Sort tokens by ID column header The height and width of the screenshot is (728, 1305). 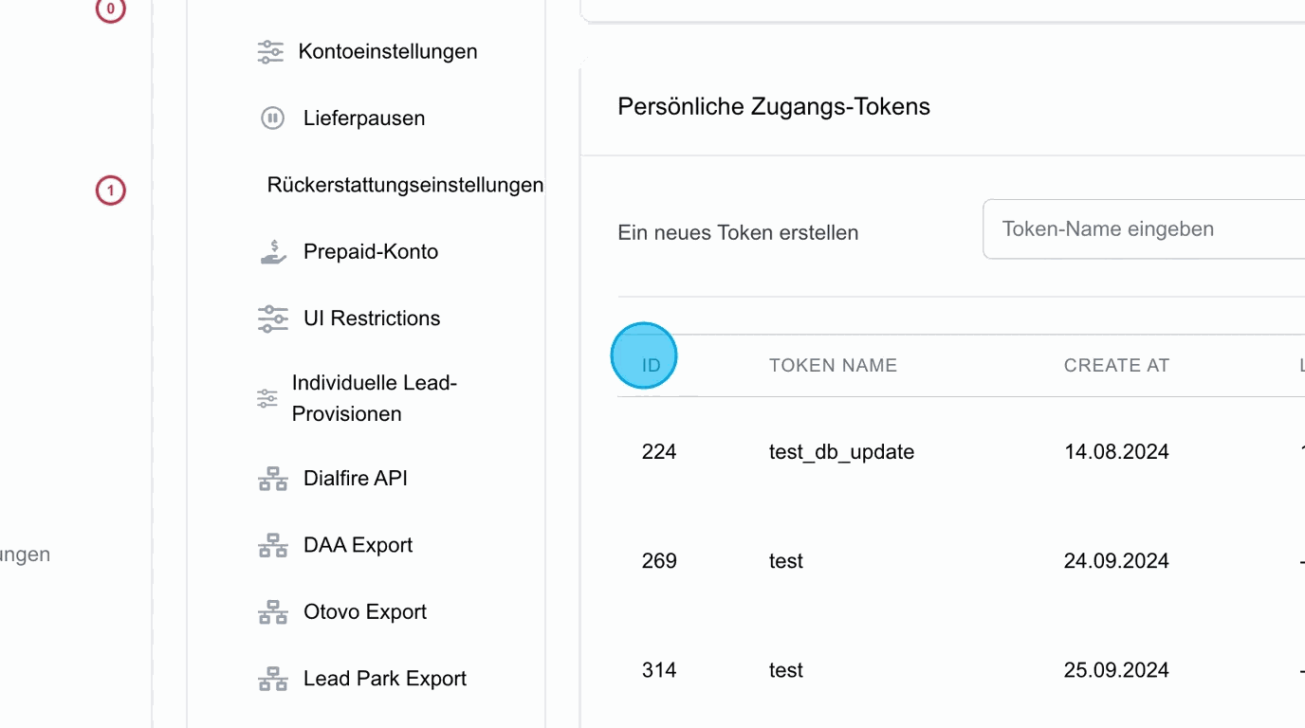[x=651, y=365]
